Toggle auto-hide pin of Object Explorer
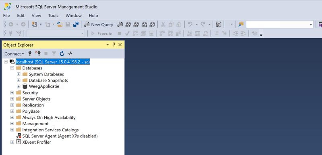 [x=114, y=45]
